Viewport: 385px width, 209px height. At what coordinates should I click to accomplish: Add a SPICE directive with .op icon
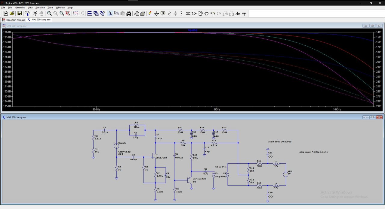tap(244, 14)
